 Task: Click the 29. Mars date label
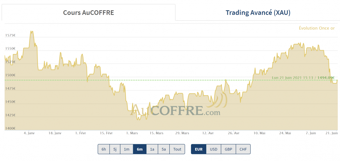182,133
